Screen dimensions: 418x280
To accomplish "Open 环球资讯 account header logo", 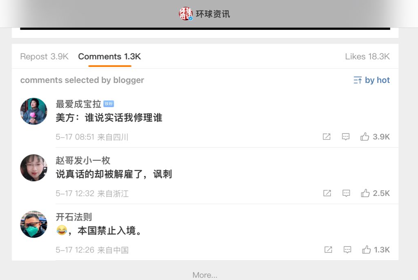I will 186,14.
